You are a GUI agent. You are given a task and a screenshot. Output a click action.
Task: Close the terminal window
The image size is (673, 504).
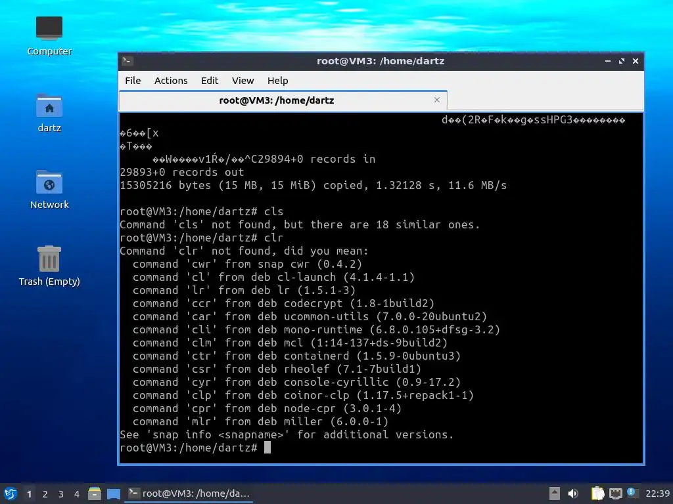pos(636,61)
